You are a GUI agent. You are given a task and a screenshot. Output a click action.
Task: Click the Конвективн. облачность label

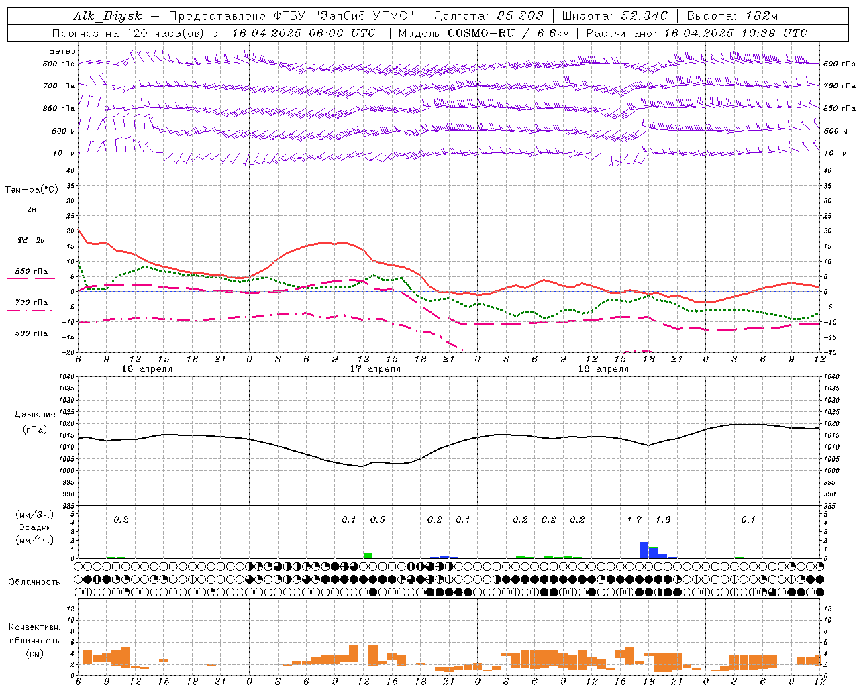(x=34, y=634)
